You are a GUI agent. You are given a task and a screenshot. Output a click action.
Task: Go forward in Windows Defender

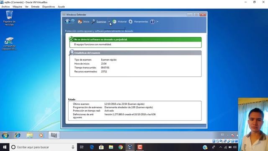(x=72, y=21)
